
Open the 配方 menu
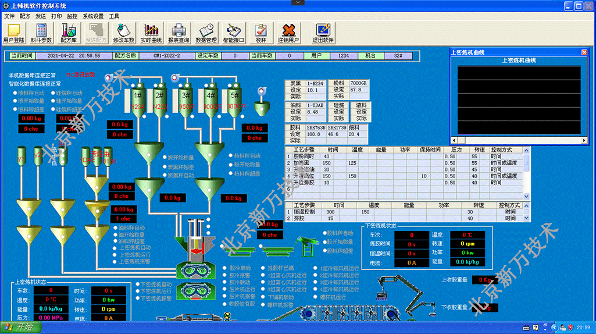[24, 16]
